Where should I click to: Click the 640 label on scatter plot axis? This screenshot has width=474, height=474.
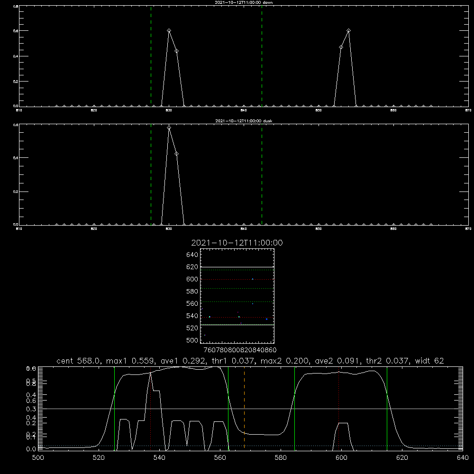coord(192,255)
